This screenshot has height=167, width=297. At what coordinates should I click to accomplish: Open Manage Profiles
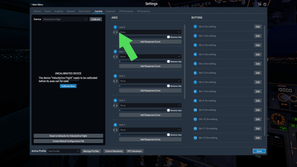pyautogui.click(x=91, y=151)
